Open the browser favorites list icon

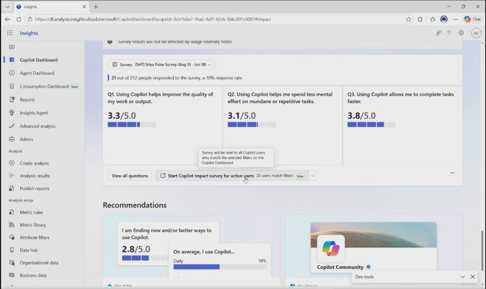coord(433,19)
